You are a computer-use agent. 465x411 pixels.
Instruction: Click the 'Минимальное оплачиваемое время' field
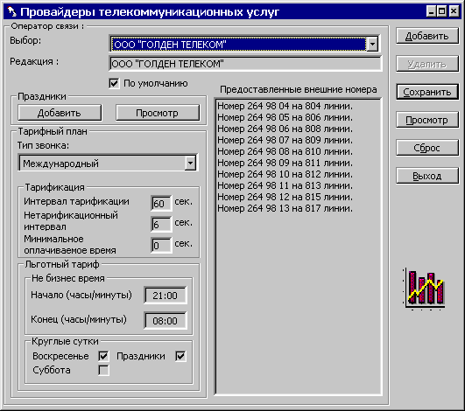[x=161, y=246]
